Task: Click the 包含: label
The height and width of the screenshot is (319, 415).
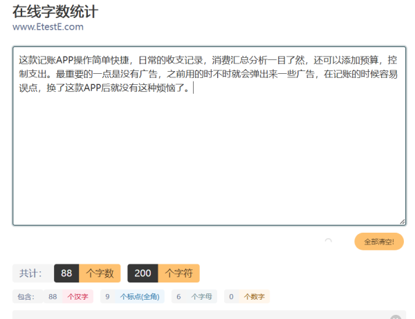Action: pos(26,296)
